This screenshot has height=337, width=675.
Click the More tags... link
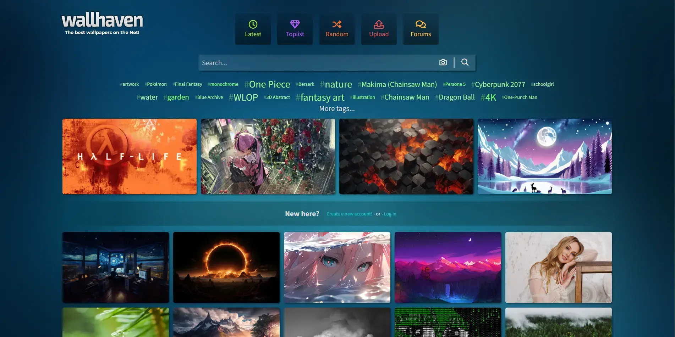pyautogui.click(x=337, y=109)
